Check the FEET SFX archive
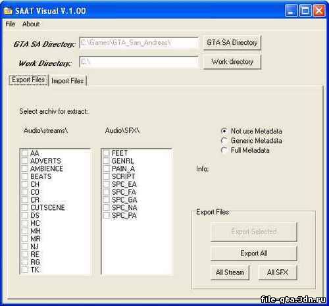 tap(107, 153)
